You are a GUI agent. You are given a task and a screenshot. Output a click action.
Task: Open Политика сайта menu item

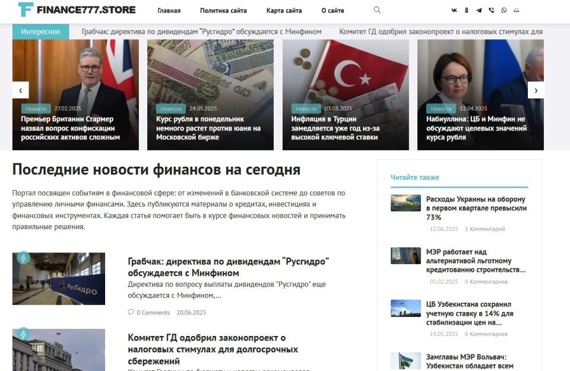[x=223, y=11]
